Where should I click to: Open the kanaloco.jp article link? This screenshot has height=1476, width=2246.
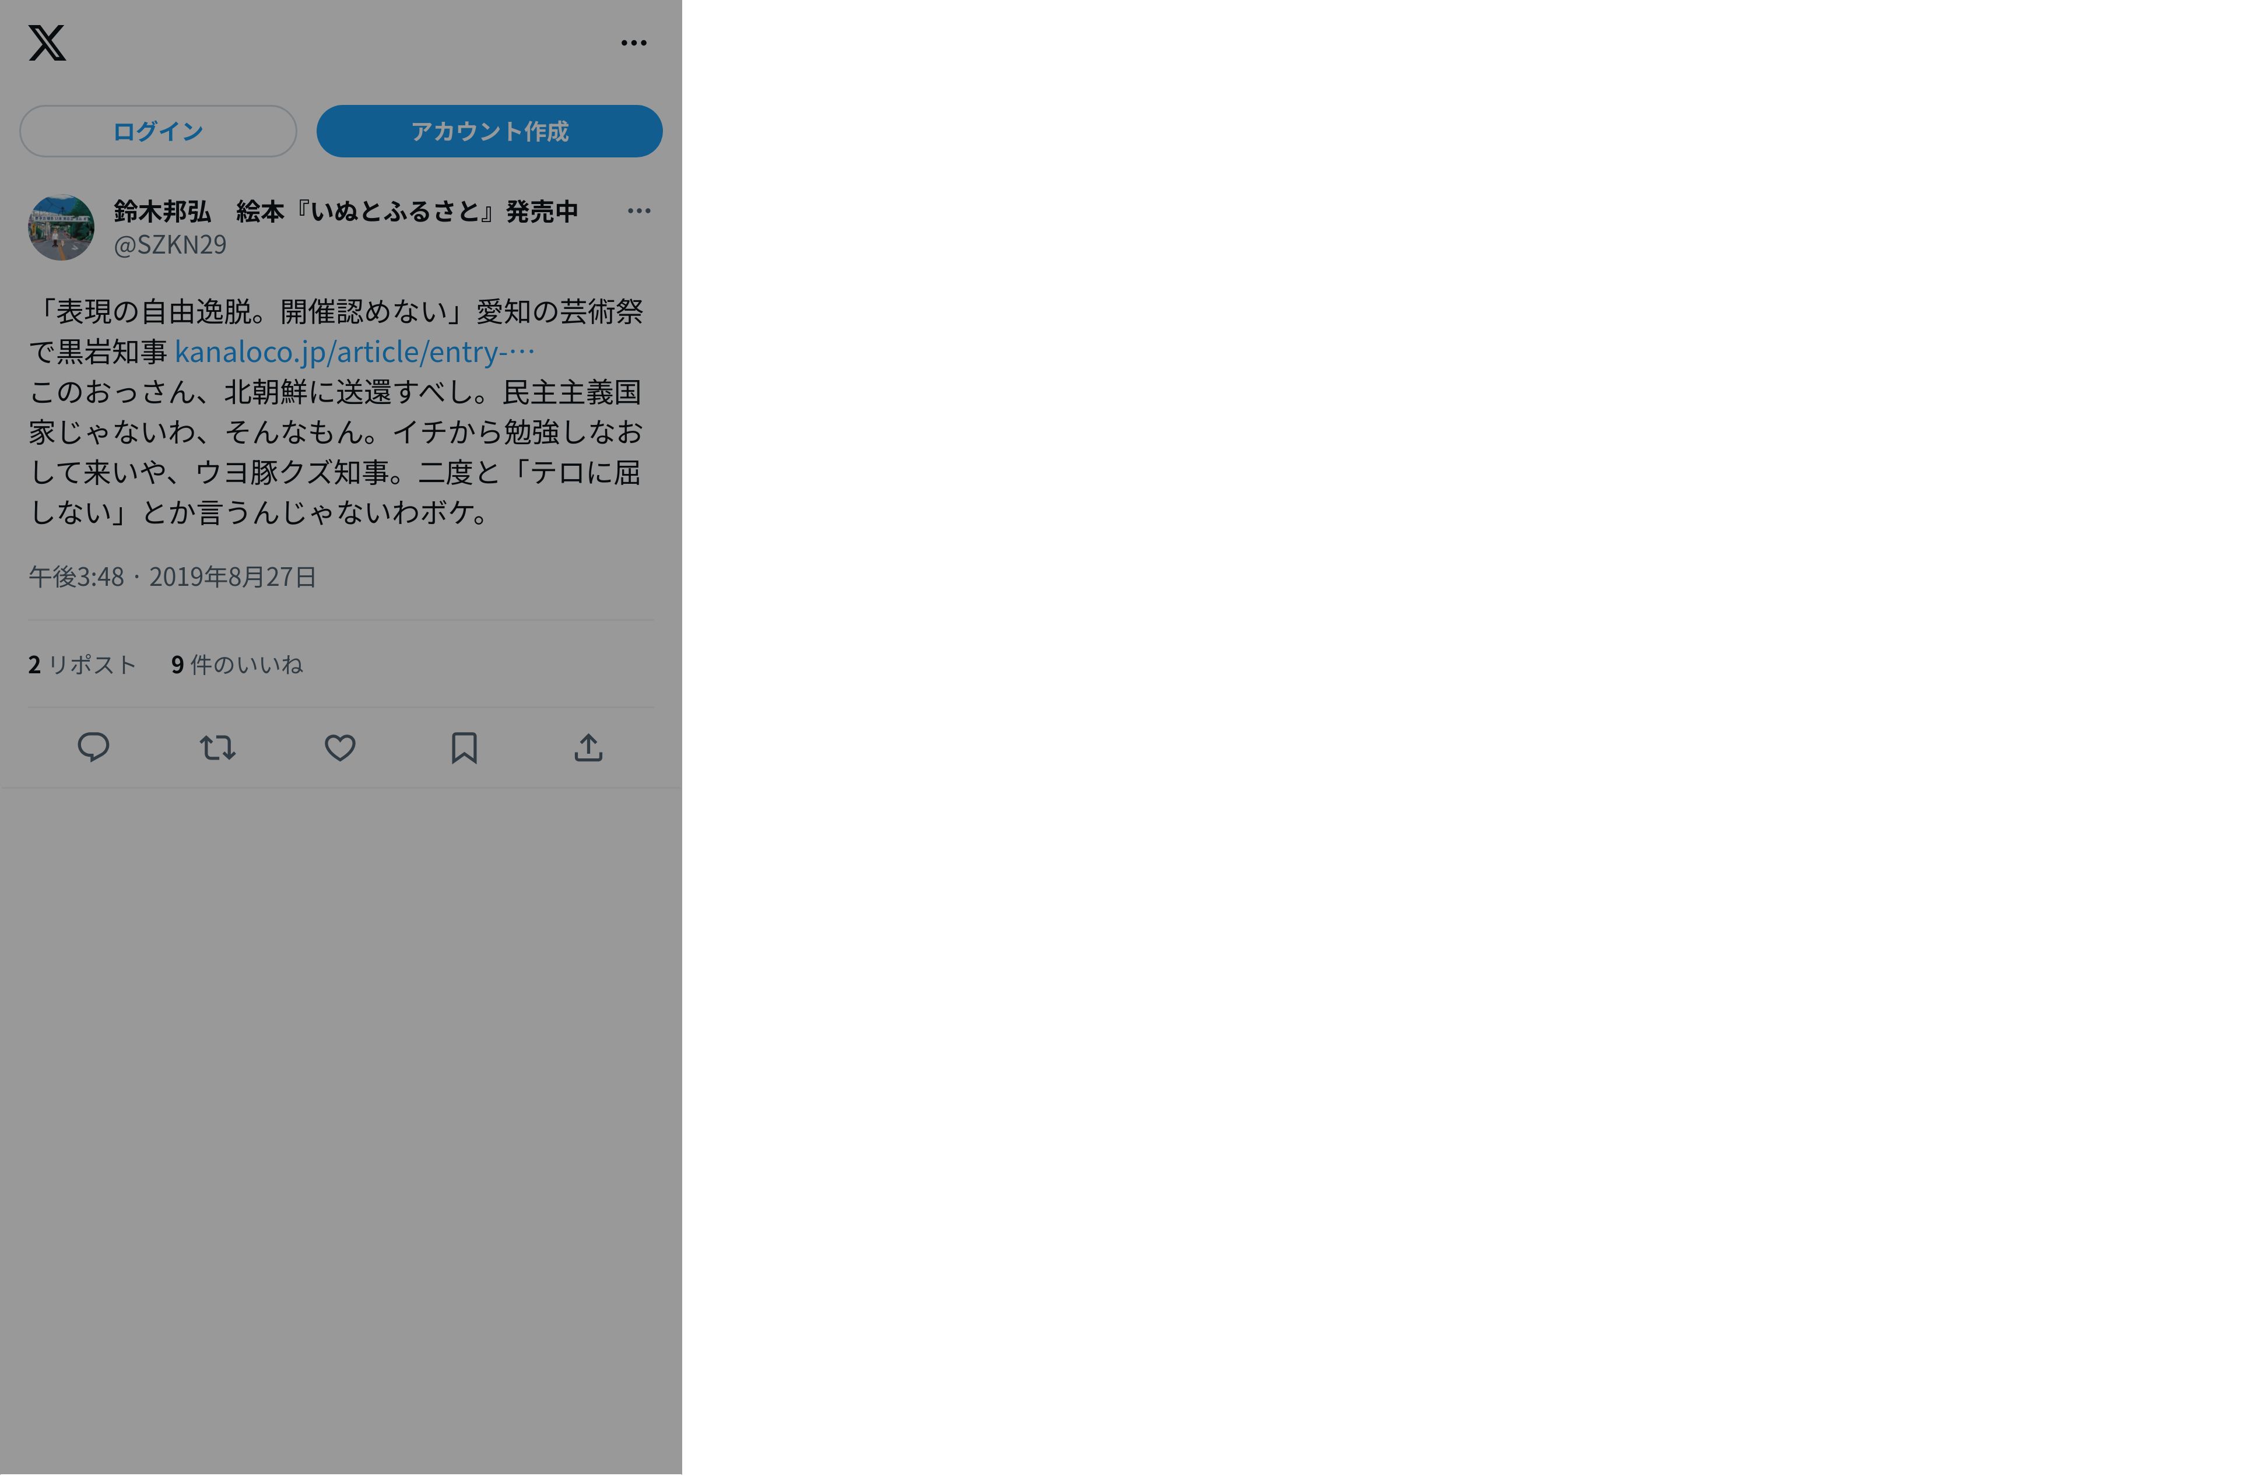(x=354, y=352)
